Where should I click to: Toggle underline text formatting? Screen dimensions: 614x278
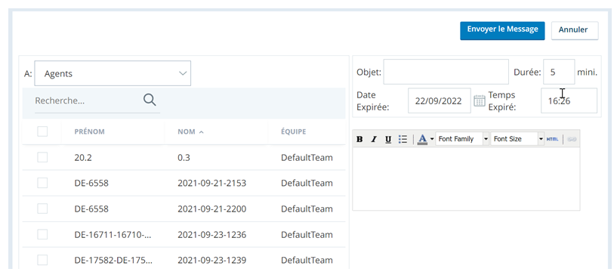coord(388,139)
